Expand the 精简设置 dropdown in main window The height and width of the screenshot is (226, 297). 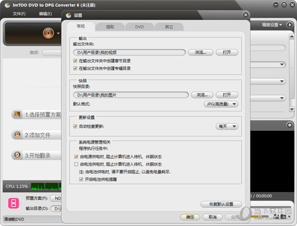(272, 25)
